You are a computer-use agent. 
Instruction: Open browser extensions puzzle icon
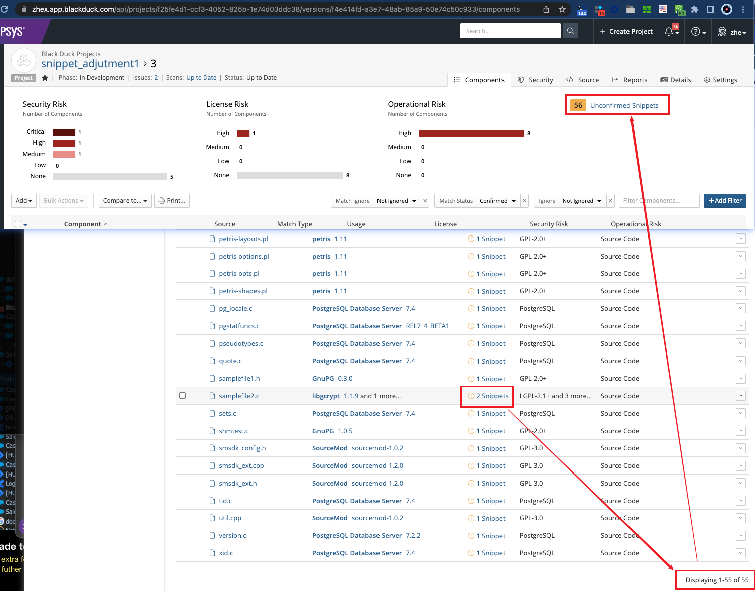[695, 9]
